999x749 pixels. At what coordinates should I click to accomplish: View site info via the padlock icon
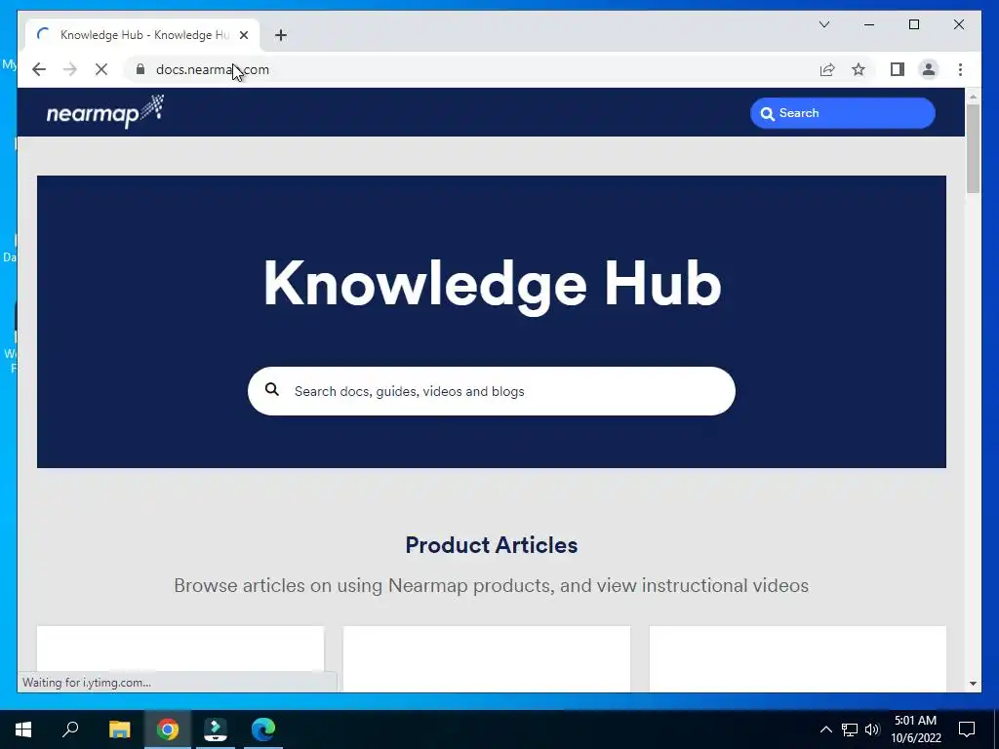[140, 69]
